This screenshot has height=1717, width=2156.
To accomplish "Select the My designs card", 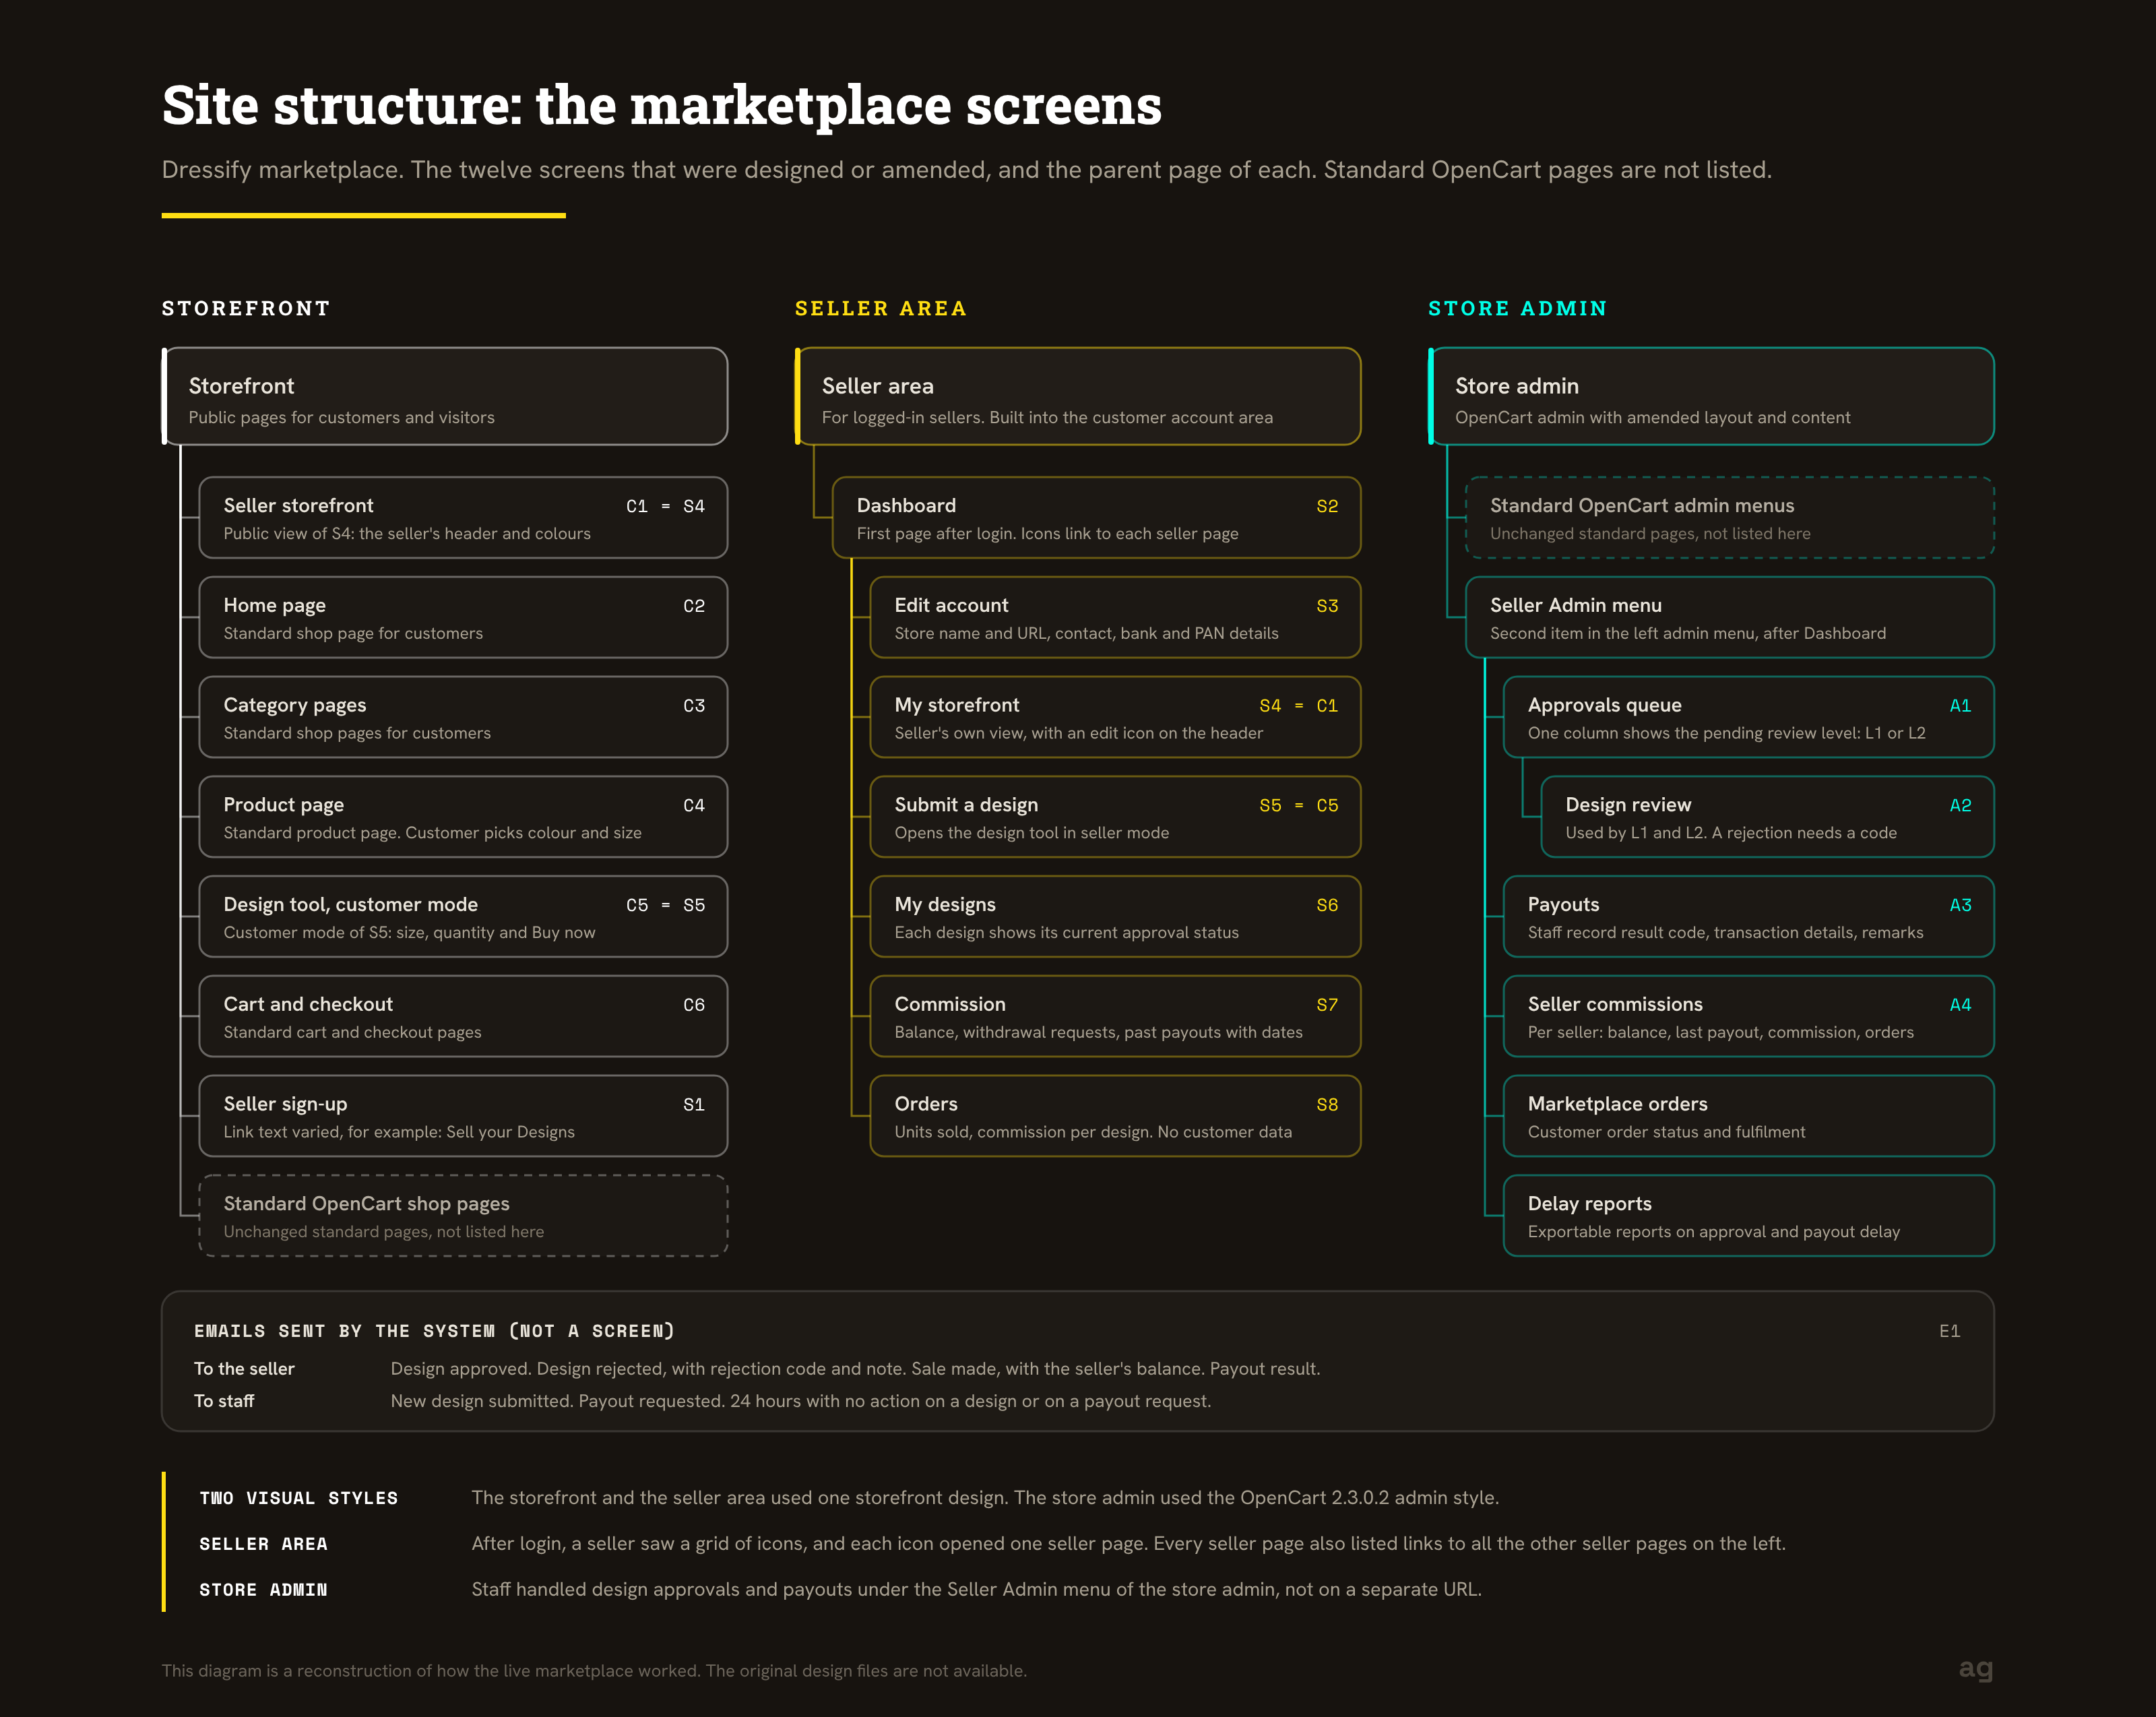I will pyautogui.click(x=1115, y=916).
